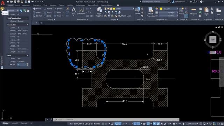The image size is (224, 126).
Task: Click the Paste clipboard tool
Action: coord(206,11)
